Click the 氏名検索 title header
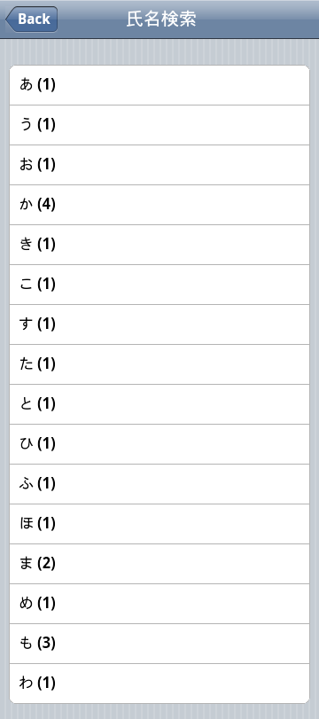 tap(161, 20)
